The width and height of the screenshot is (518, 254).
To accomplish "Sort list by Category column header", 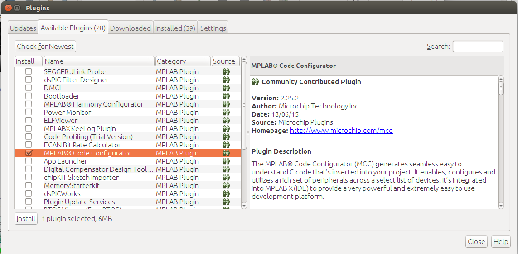I will click(183, 61).
